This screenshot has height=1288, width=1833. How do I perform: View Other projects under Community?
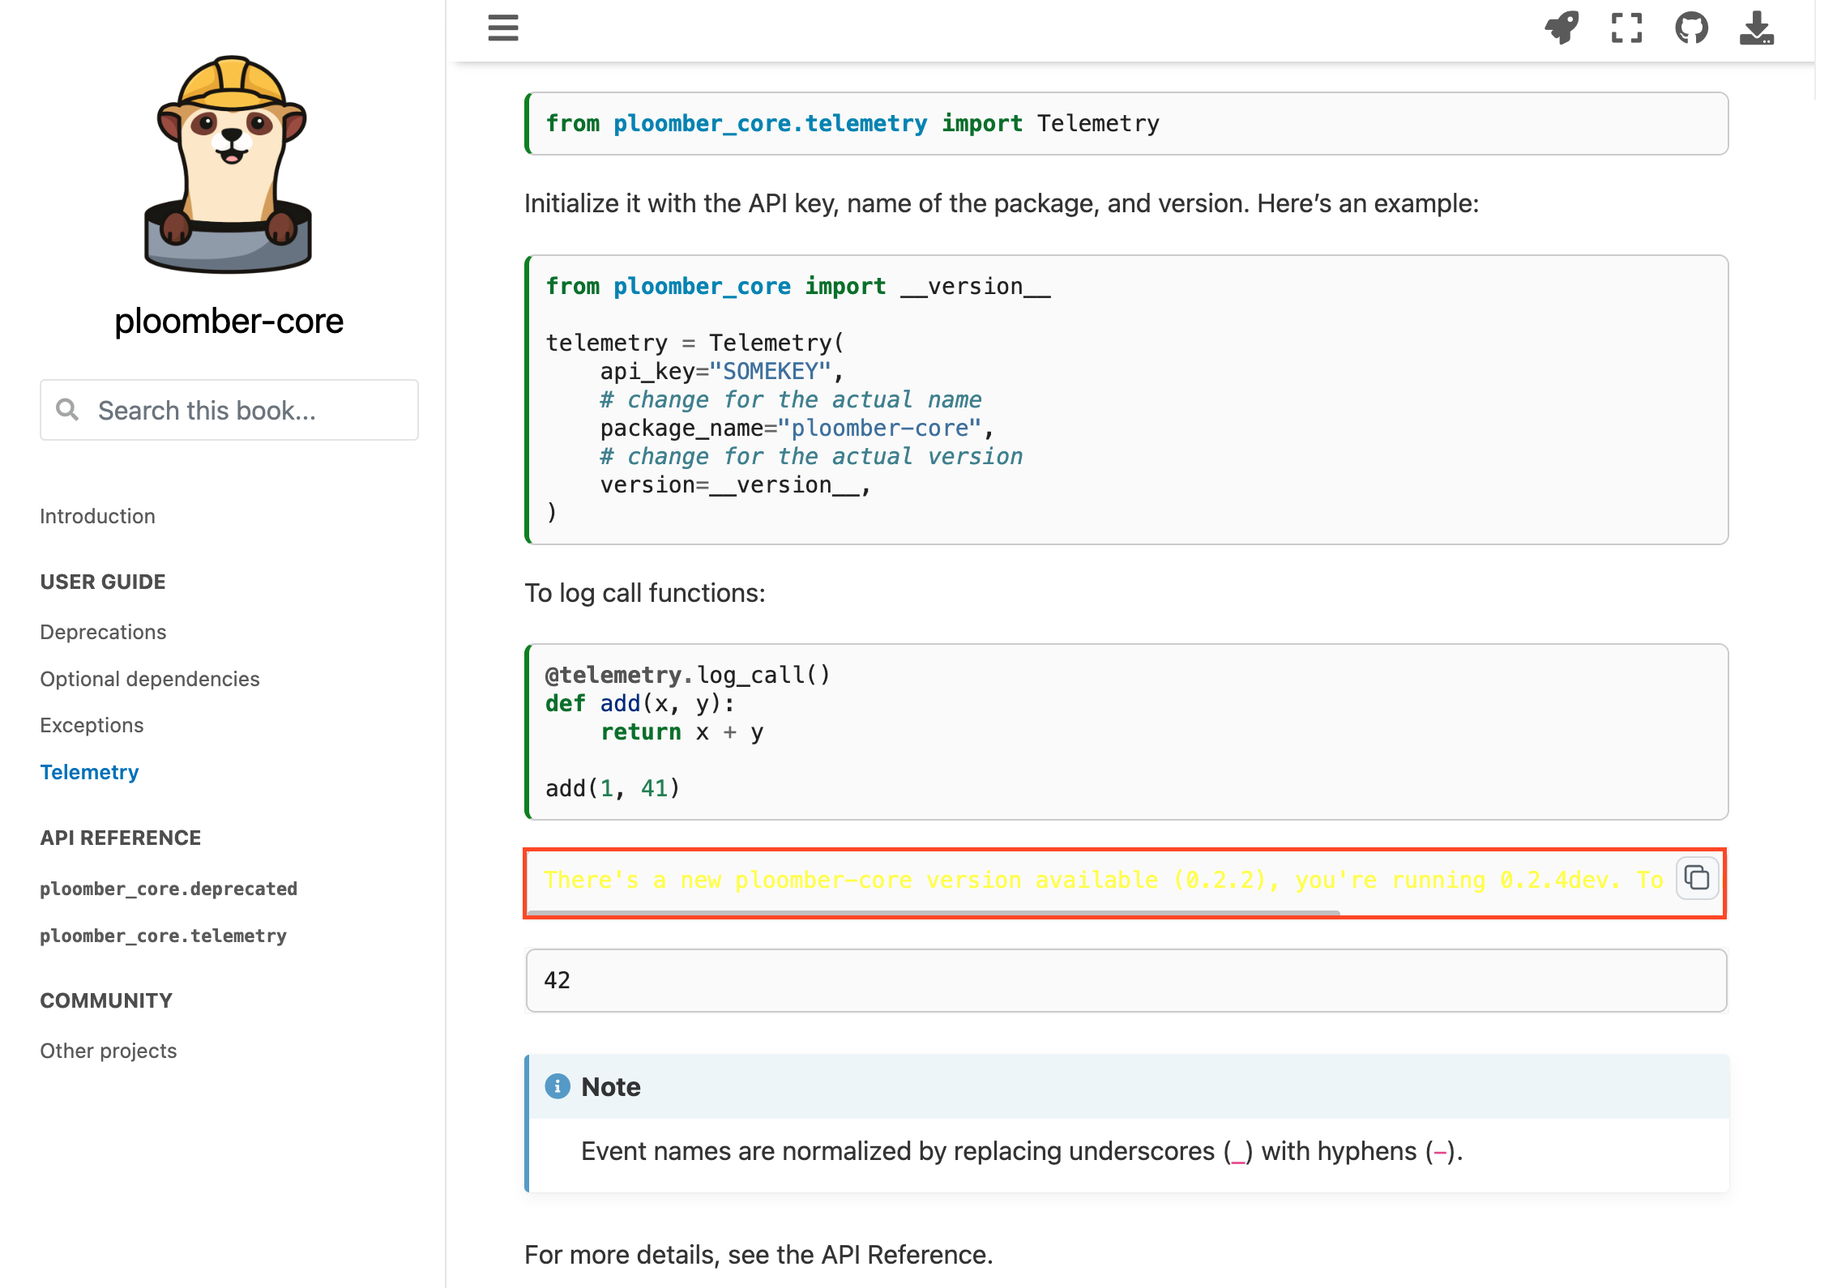point(108,1051)
